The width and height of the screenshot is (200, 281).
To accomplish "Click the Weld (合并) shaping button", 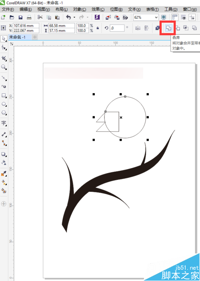I will click(168, 28).
